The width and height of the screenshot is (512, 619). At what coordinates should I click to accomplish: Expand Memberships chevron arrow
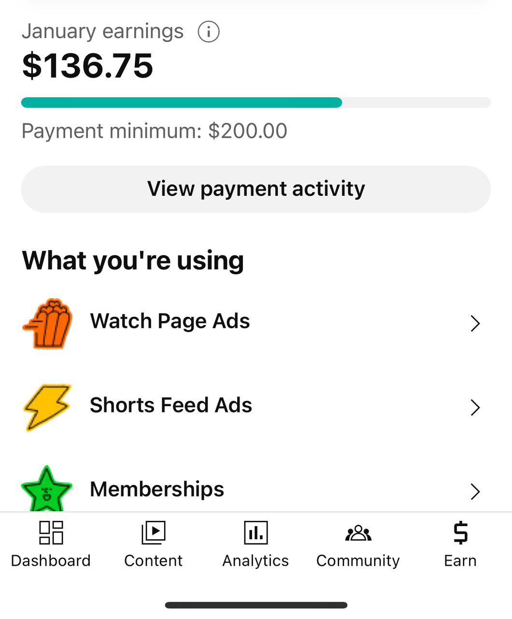click(475, 491)
